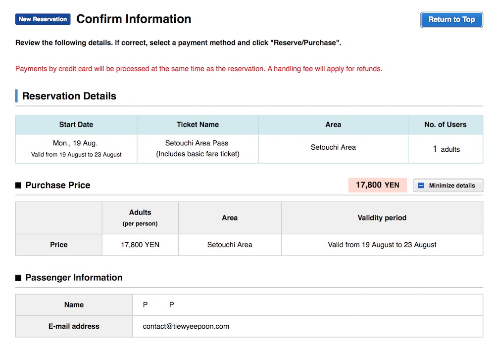This screenshot has height=347, width=495.
Task: Click the Return to Top button
Action: (x=451, y=20)
